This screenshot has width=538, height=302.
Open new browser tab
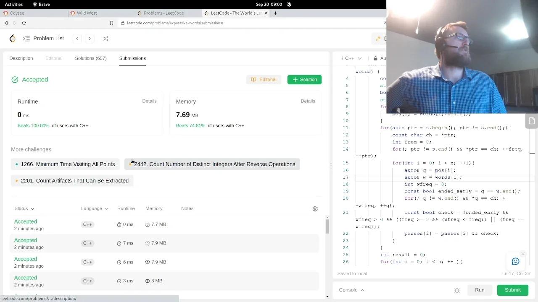click(x=275, y=13)
